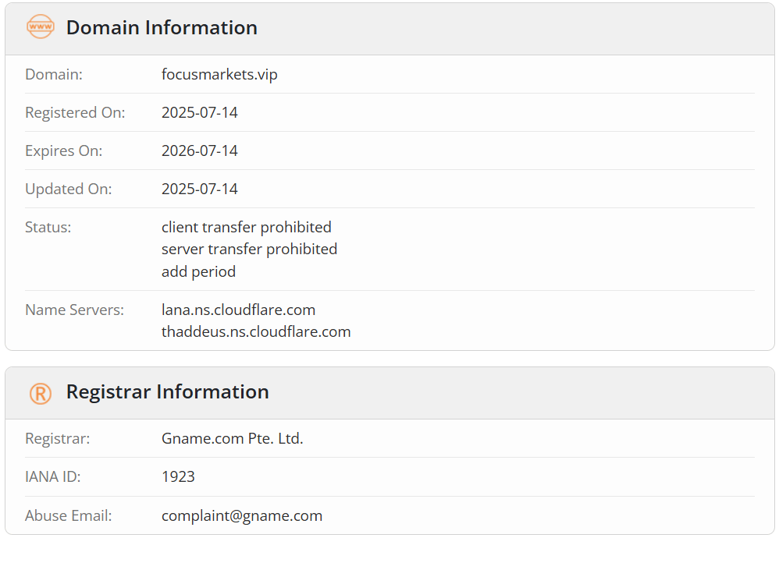Click the Status label
Viewport: 779px width, 577px height.
tap(48, 227)
